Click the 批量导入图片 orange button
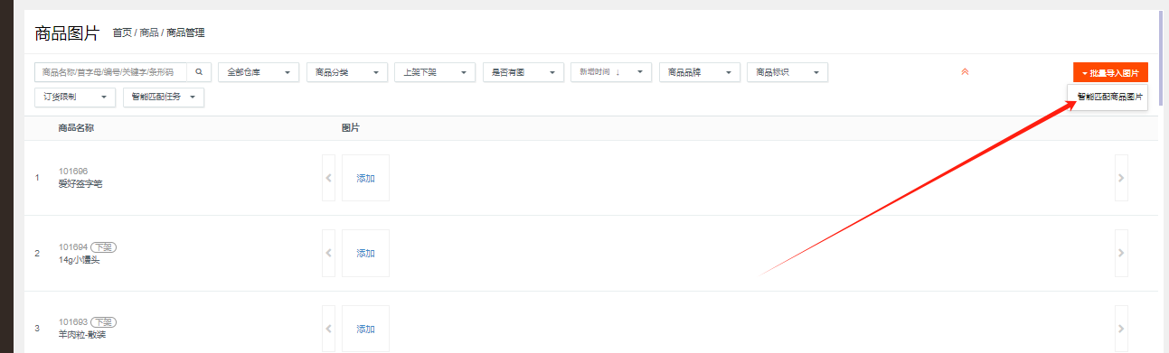Screen dimensions: 1169x353 pos(1110,72)
